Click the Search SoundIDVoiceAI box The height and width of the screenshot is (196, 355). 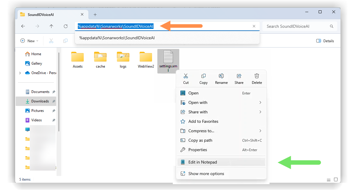coord(300,26)
